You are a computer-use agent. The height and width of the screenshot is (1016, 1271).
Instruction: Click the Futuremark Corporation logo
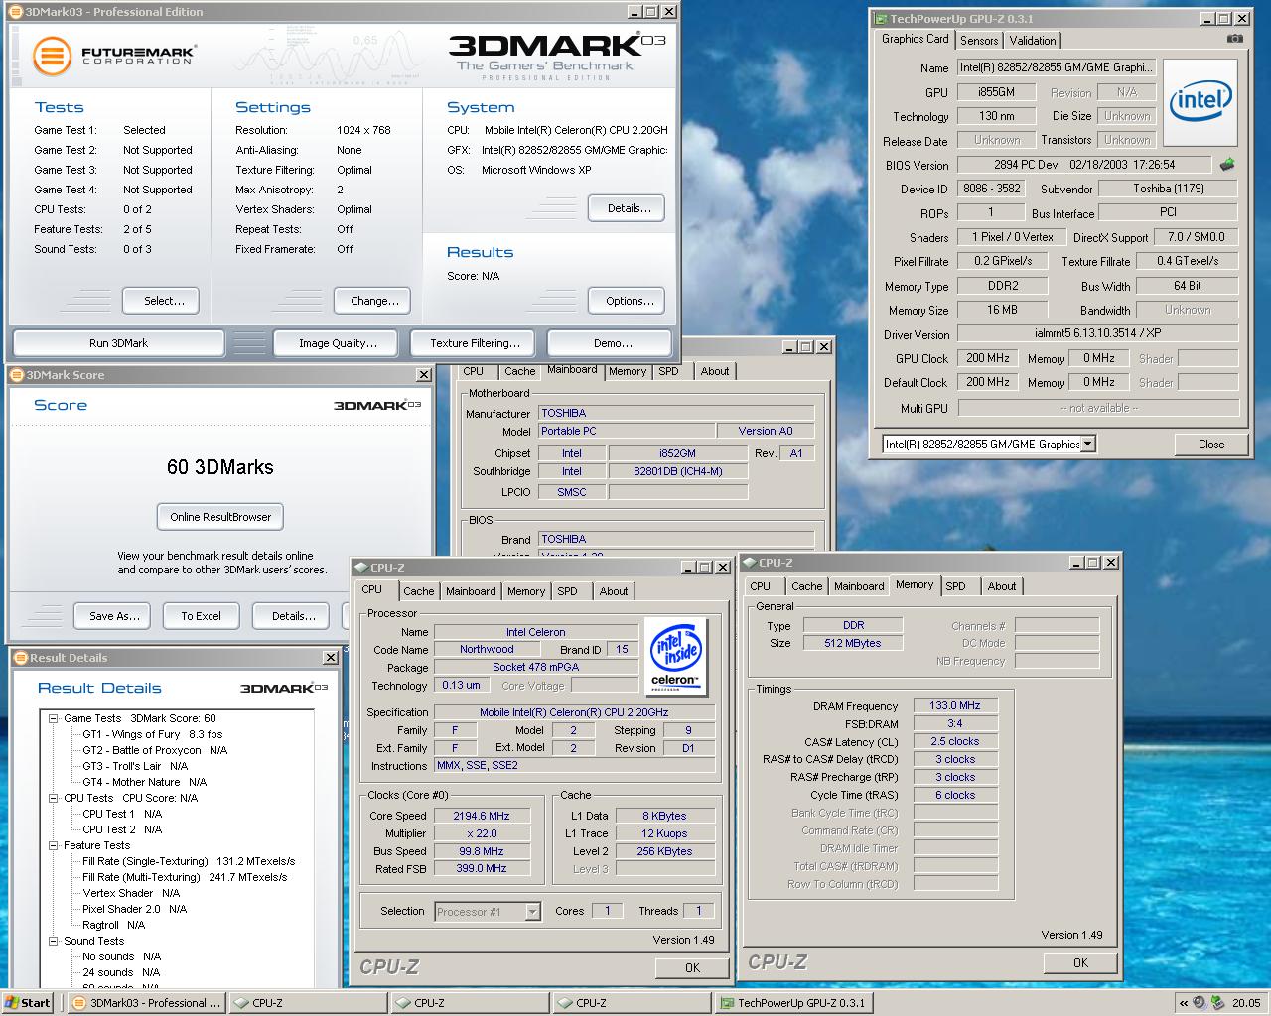[113, 56]
